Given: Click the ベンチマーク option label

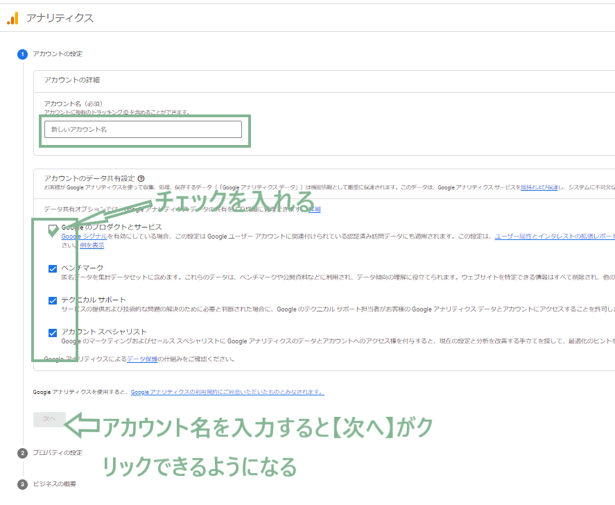Looking at the screenshot, I should coord(83,268).
